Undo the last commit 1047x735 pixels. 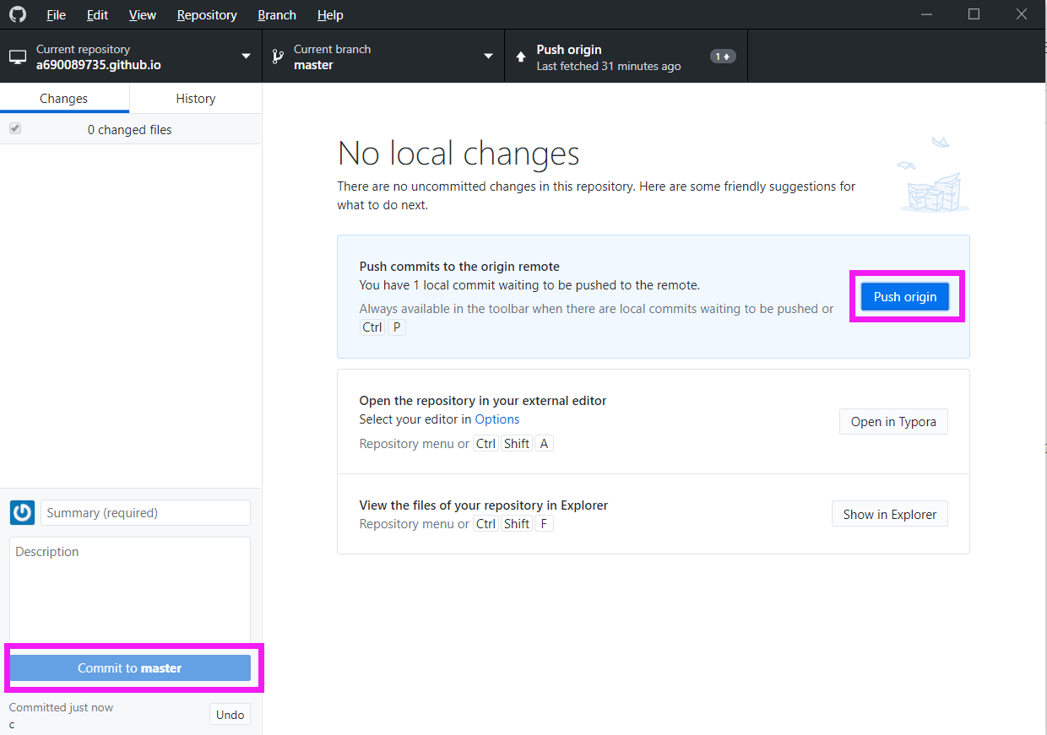click(x=230, y=715)
